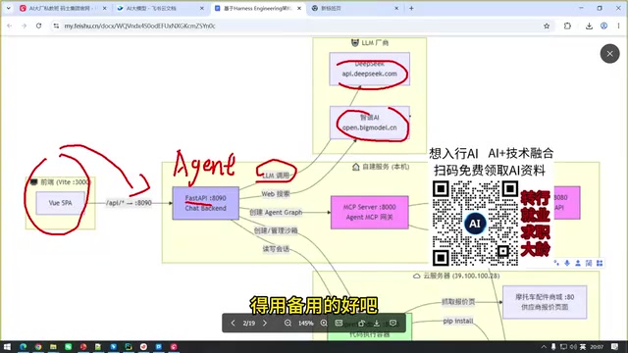Switch the 英 input method indicator
Viewport: 628px width, 353px height.
[583, 346]
